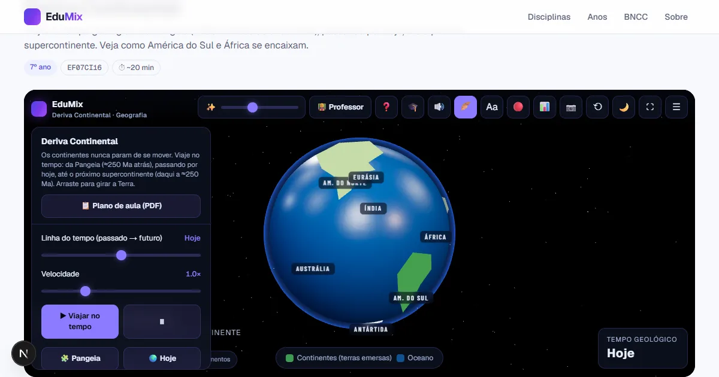Image resolution: width=719 pixels, height=377 pixels.
Task: Click the Aa text size button
Action: point(492,107)
